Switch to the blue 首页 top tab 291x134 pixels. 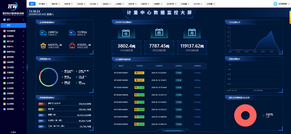[x=32, y=4]
